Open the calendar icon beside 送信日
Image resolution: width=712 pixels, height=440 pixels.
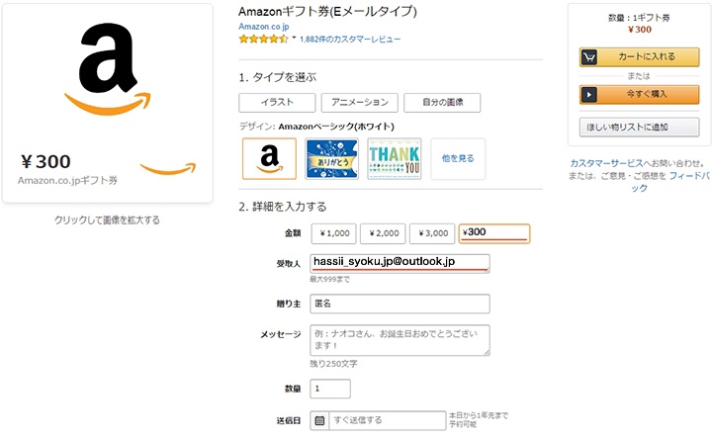319,420
